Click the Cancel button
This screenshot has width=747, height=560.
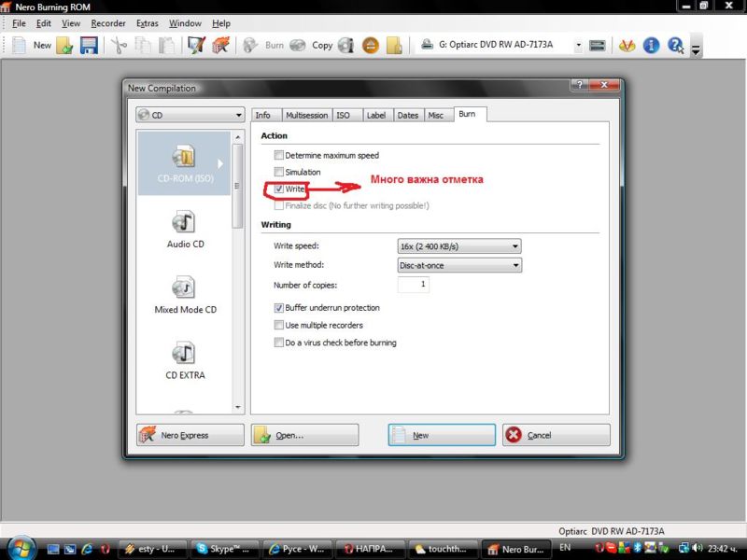click(x=556, y=435)
